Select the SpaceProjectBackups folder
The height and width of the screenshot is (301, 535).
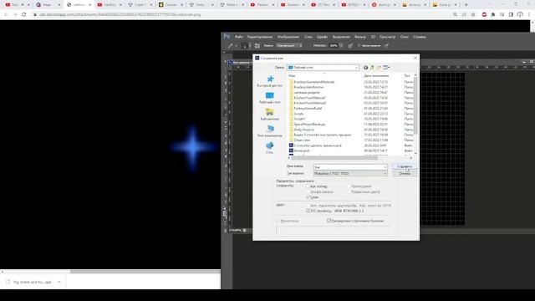pos(309,125)
